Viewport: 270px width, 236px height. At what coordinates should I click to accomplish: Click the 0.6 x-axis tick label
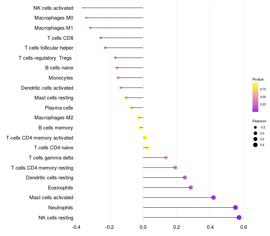tap(243, 227)
